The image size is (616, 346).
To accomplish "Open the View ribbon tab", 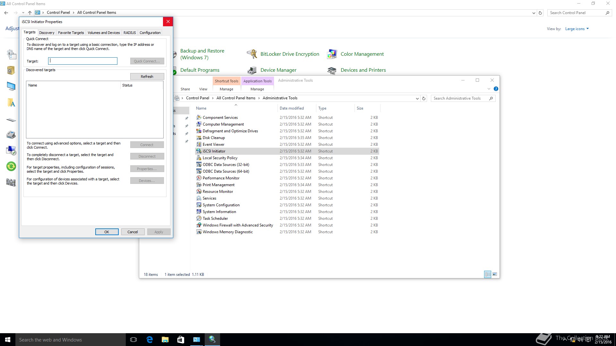I will (203, 89).
